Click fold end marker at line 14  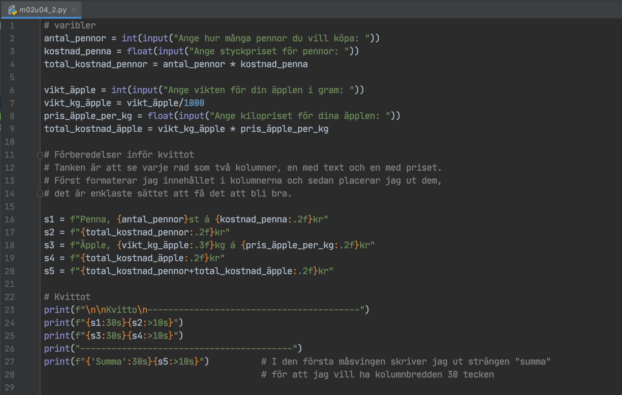coord(40,194)
